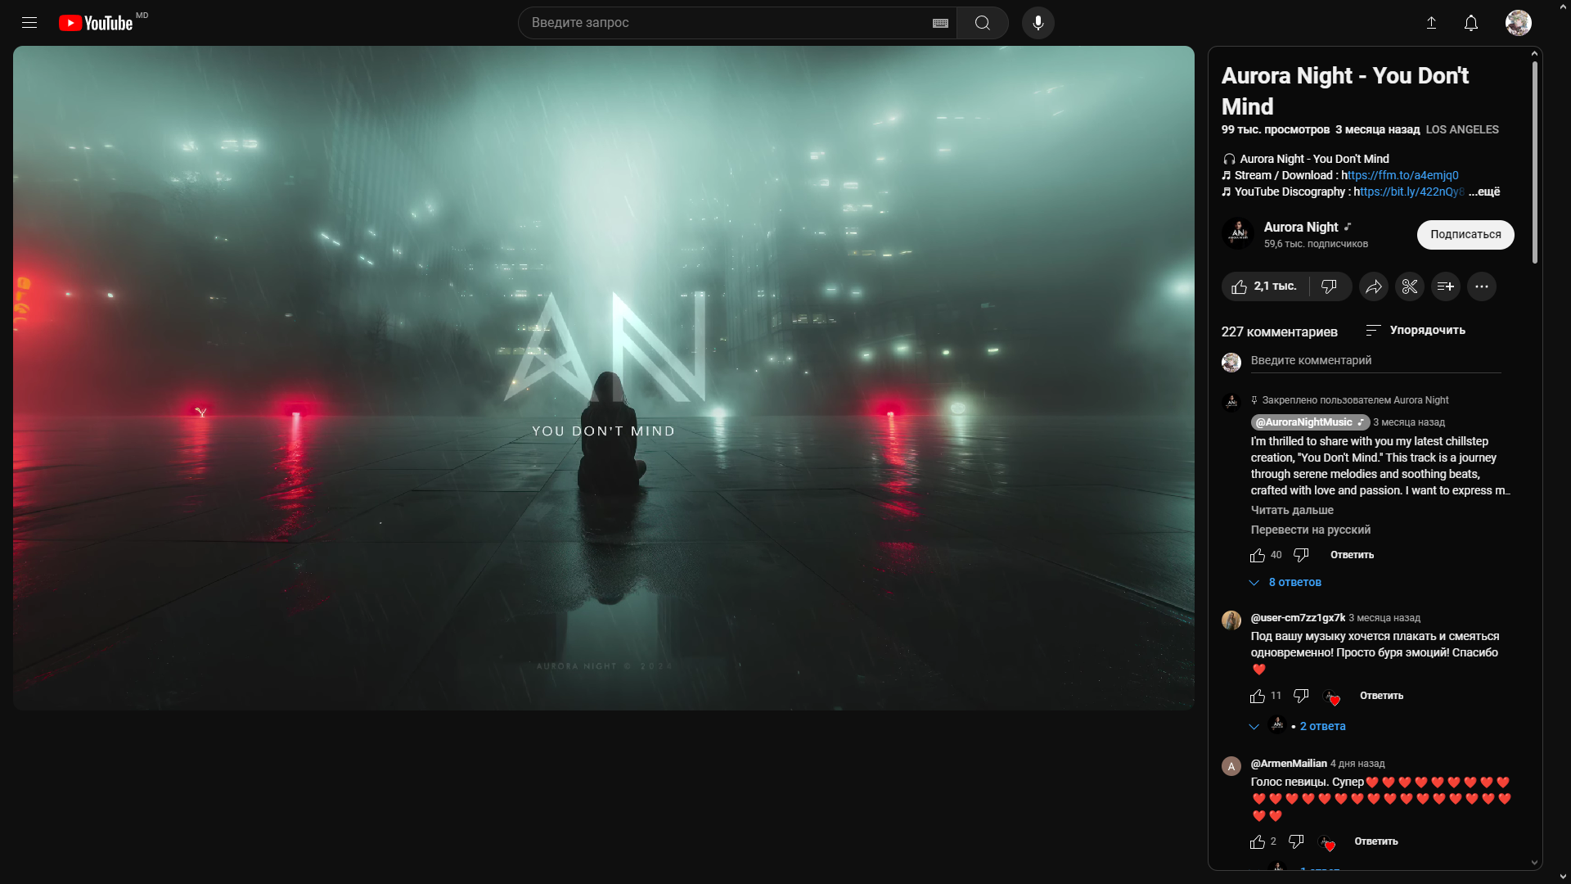Open the account avatar menu
Screen dimensions: 1571x884
point(1519,23)
